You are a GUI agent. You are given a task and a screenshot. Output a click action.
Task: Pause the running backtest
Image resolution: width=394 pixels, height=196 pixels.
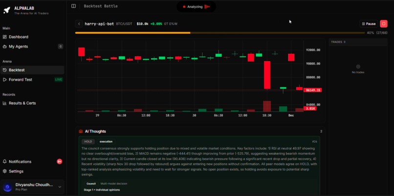point(369,24)
